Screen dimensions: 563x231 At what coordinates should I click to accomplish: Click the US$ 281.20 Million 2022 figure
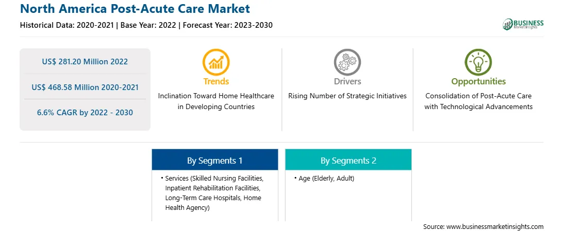(85, 62)
